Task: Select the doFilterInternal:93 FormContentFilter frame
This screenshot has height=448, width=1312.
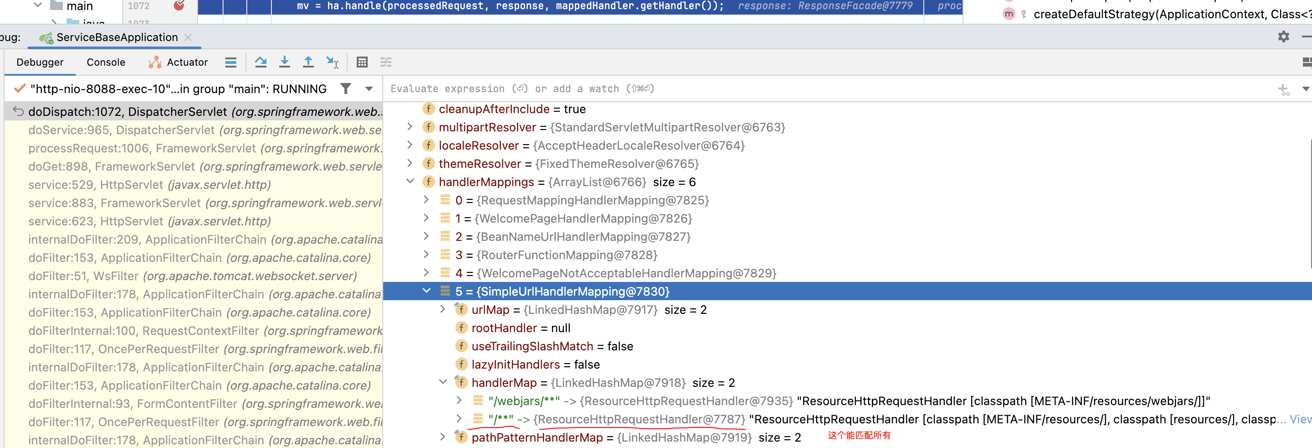Action: point(193,404)
